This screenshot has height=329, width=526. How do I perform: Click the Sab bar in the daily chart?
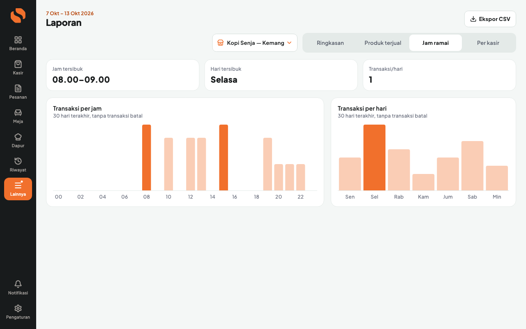473,166
